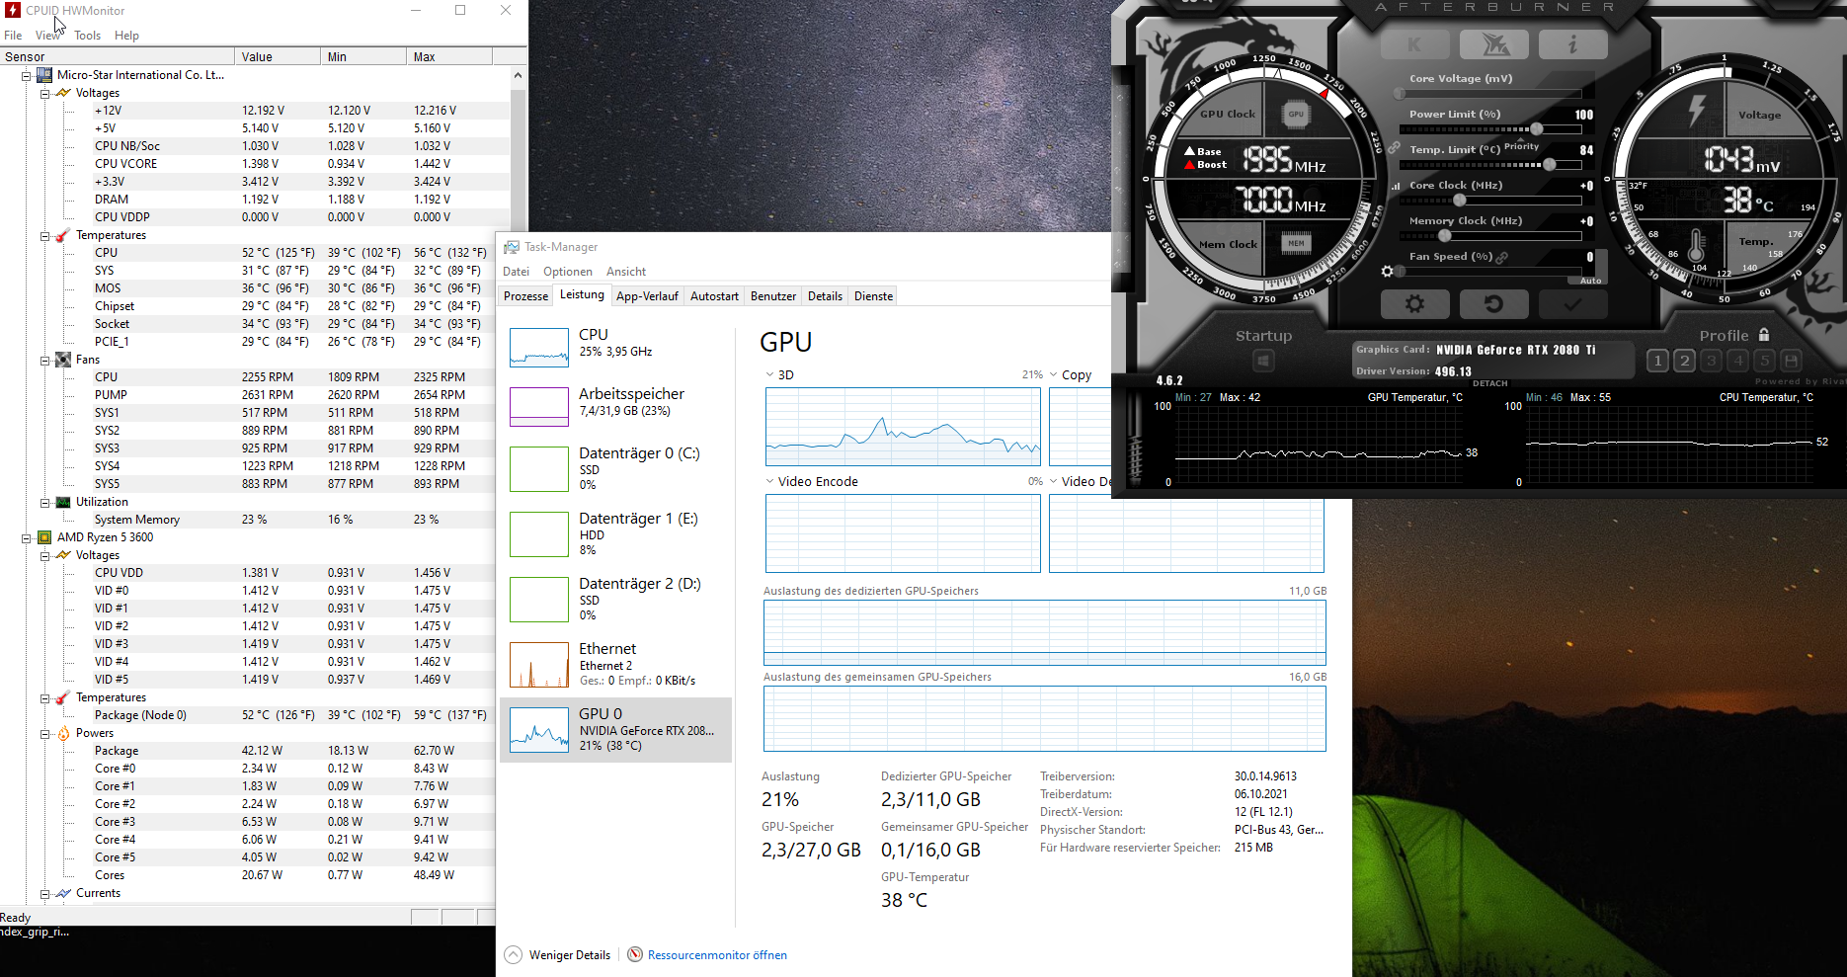The width and height of the screenshot is (1847, 977).
Task: Load Afterburner profile 2
Action: click(x=1685, y=361)
